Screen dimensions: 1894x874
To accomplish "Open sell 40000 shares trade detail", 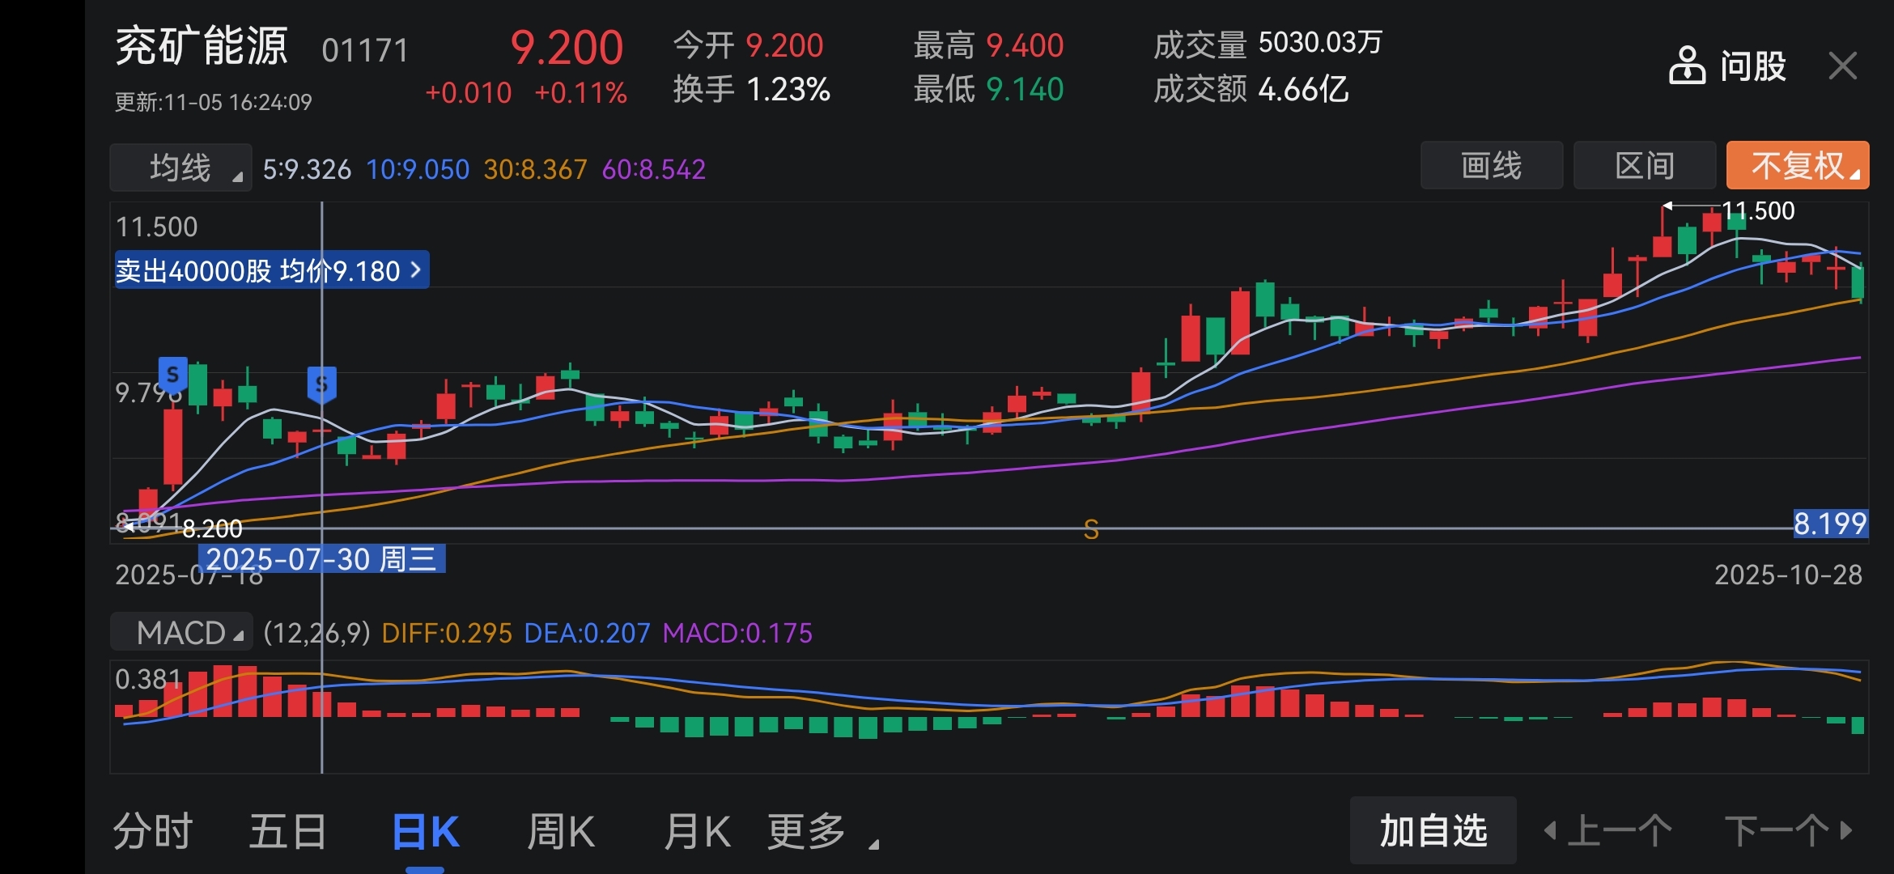I will click(271, 270).
